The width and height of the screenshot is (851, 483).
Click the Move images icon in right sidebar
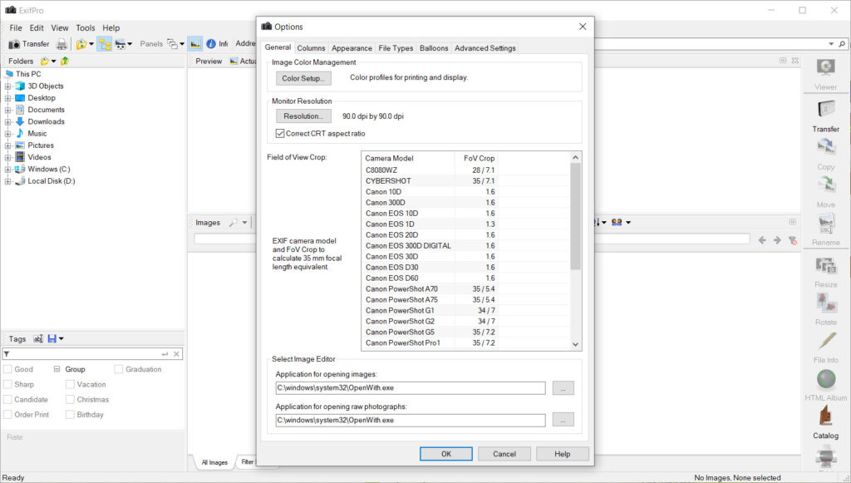(x=825, y=185)
